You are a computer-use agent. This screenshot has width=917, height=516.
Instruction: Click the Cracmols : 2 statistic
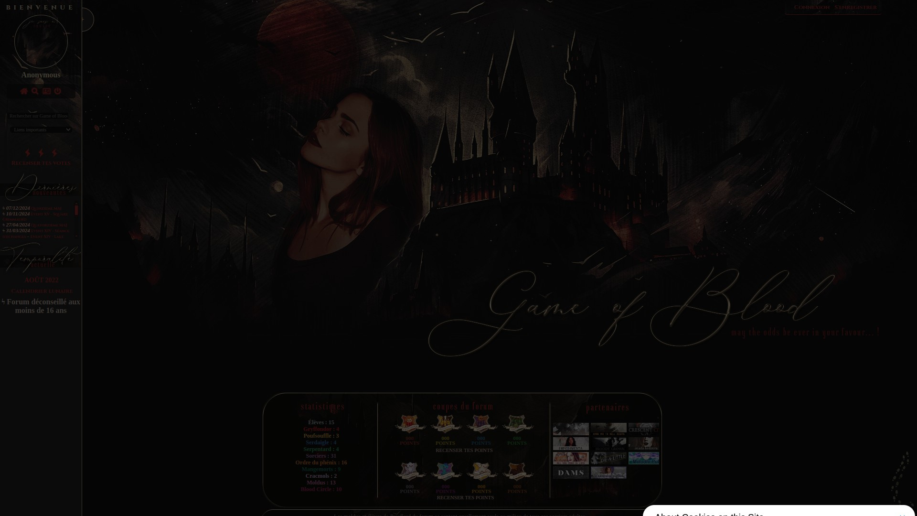pyautogui.click(x=321, y=476)
